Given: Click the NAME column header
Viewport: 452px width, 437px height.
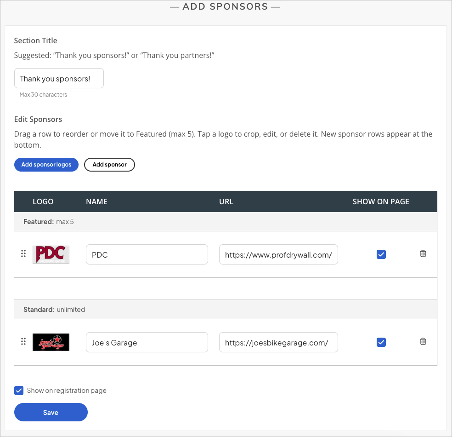Looking at the screenshot, I should click(96, 201).
